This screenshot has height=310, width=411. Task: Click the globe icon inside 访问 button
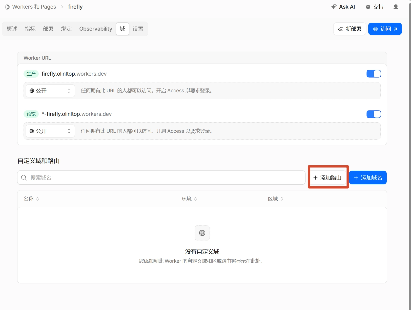(376, 29)
